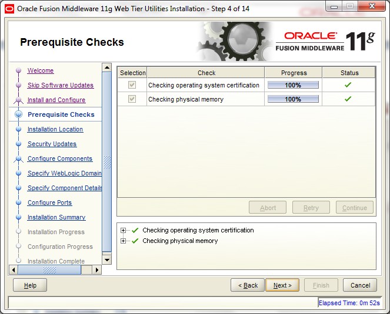Image resolution: width=390 pixels, height=314 pixels.
Task: Click the Prerequisite Checks step bullet icon
Action: tap(18, 114)
